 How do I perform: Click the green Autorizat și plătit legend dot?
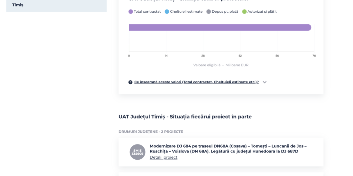pyautogui.click(x=244, y=12)
